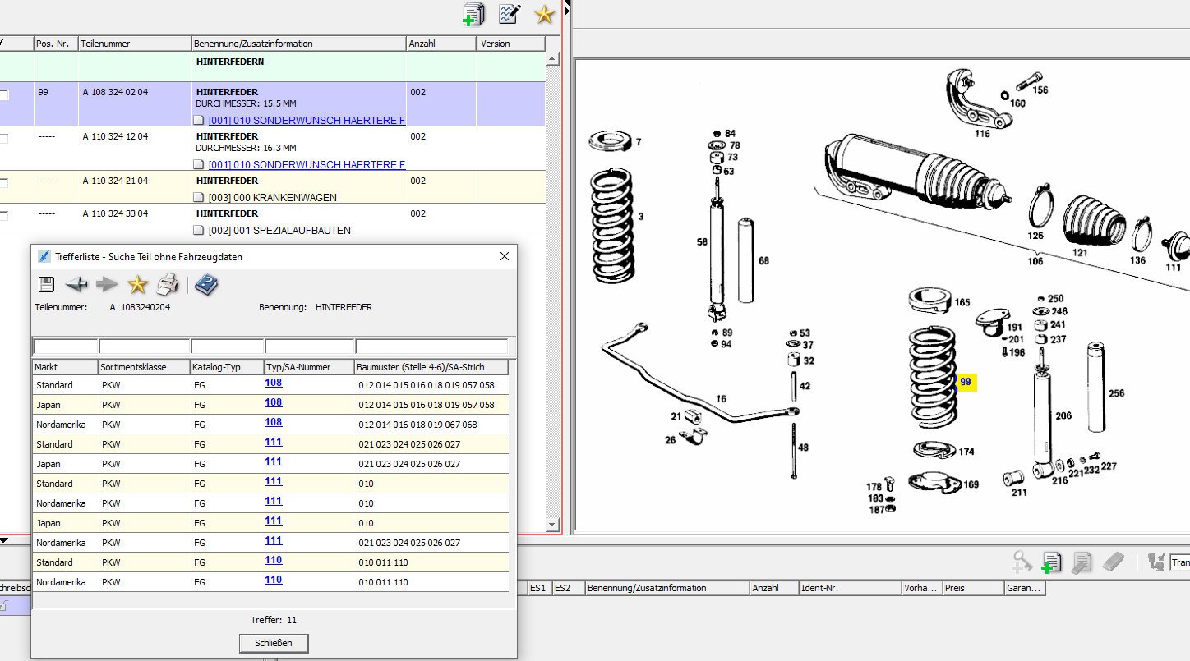This screenshot has width=1190, height=661.
Task: Print the Trefferliste hit list
Action: (x=168, y=285)
